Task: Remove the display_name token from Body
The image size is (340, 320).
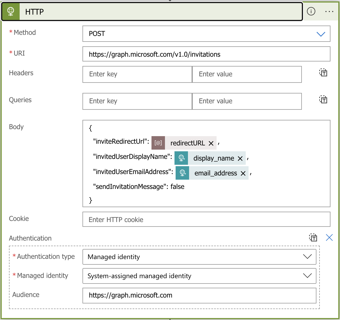Action: [x=240, y=159]
